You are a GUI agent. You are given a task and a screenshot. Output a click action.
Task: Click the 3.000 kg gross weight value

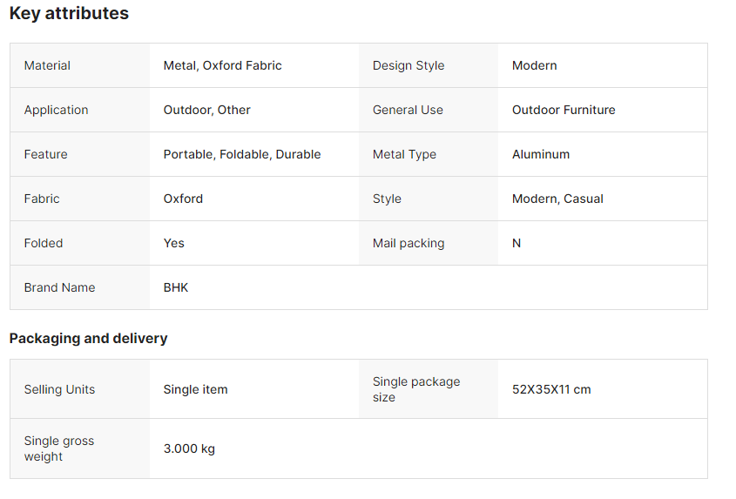pyautogui.click(x=189, y=448)
